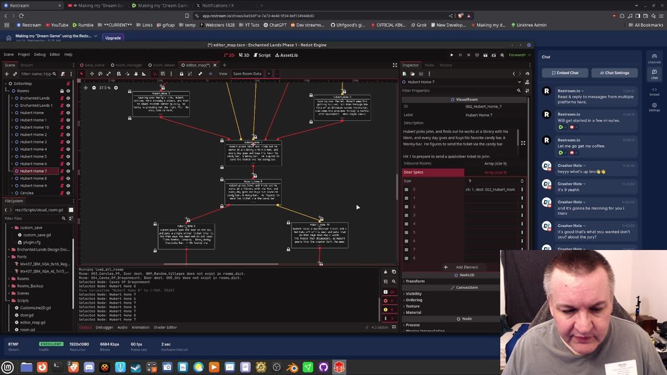Zoom out the canvas with minus
Image resolution: width=667 pixels, height=375 pixels.
94,87
